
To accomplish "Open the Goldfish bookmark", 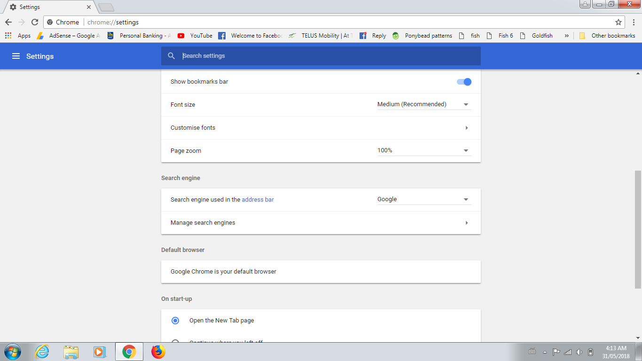I will [x=536, y=36].
